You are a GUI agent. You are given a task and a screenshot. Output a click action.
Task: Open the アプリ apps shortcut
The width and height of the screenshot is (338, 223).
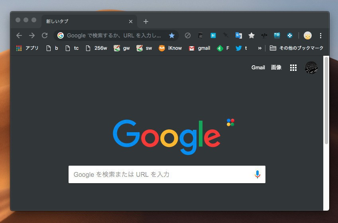point(28,48)
